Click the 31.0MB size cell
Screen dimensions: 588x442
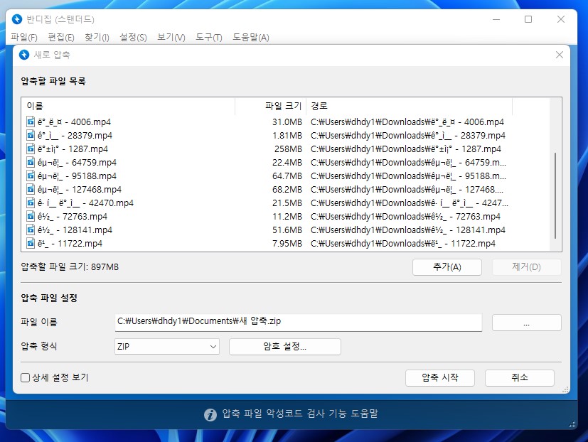(287, 122)
